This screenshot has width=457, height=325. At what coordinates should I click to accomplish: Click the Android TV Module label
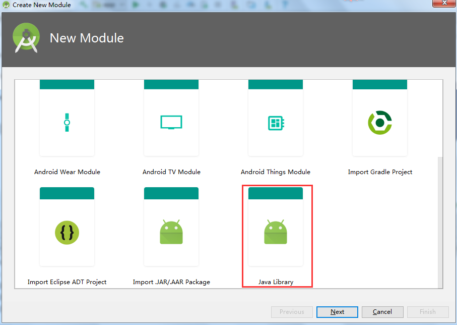tap(171, 172)
